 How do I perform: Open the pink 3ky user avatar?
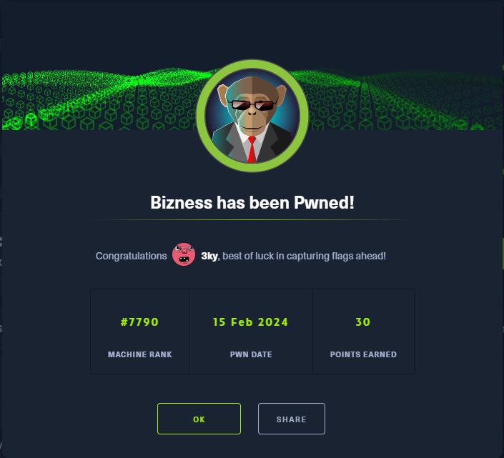[x=184, y=254]
